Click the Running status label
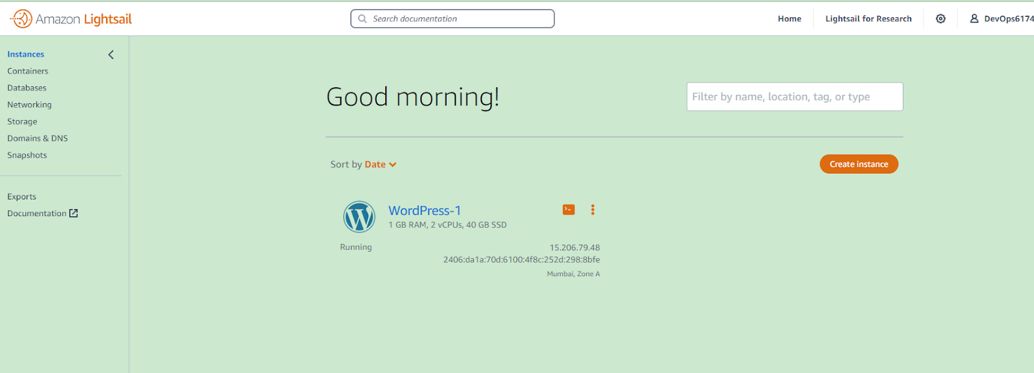Image resolution: width=1034 pixels, height=373 pixels. (356, 247)
